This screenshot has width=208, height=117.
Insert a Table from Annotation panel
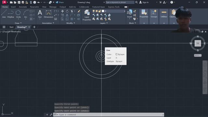56,19
